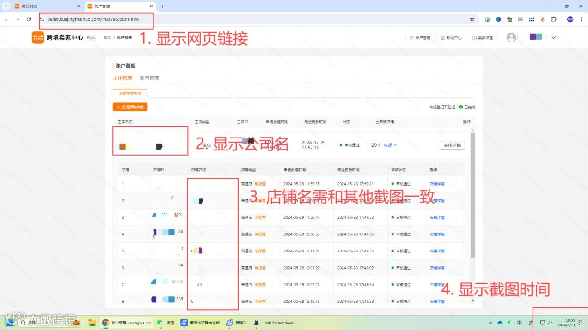The width and height of the screenshot is (588, 330).
Task: Click the 店铺名称 column header
Action: pos(198,170)
